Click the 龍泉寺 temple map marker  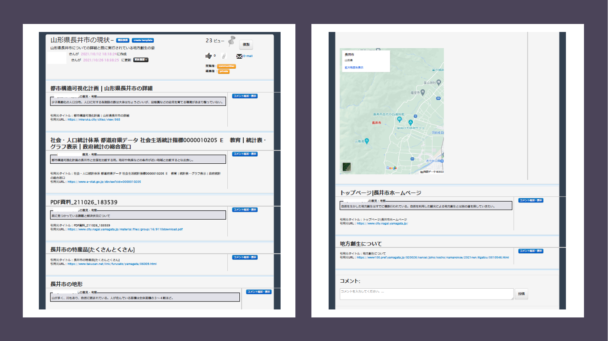coord(422,92)
